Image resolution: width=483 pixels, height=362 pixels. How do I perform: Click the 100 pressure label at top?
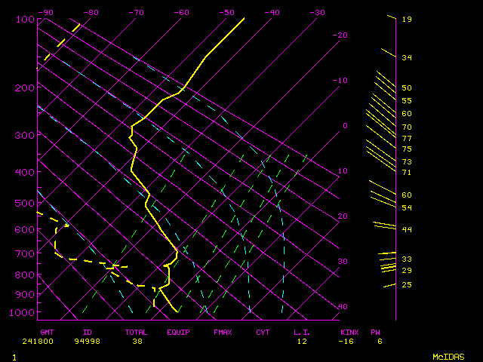(25, 19)
